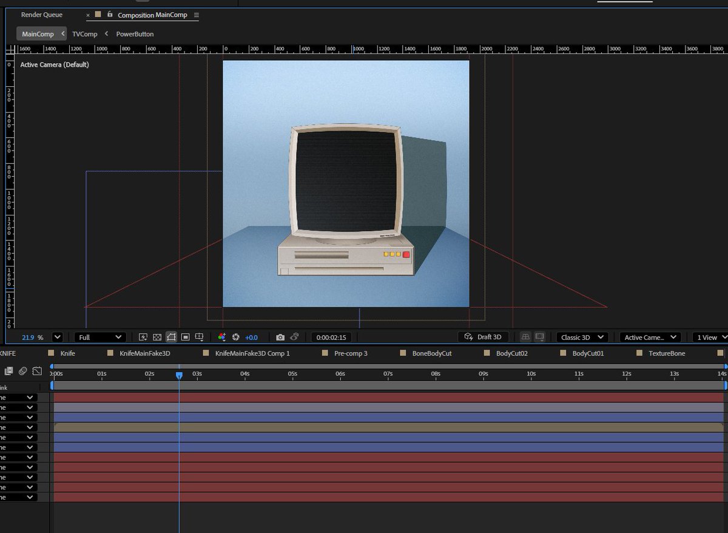
Task: Click the show snapshot icon
Action: (294, 337)
